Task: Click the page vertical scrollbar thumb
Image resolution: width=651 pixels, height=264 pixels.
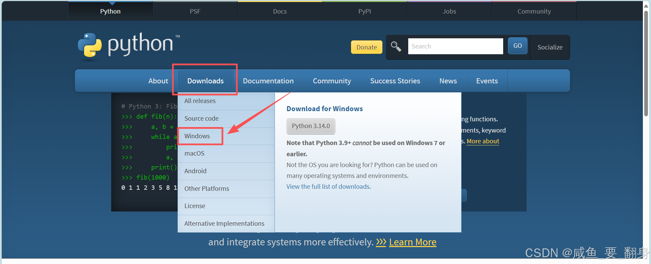Action: pyautogui.click(x=646, y=64)
